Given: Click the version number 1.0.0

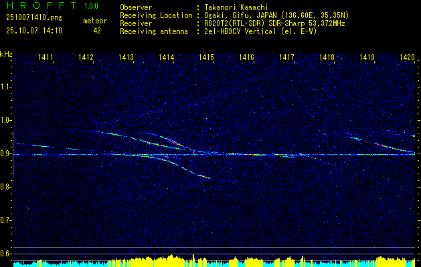Looking at the screenshot, I should click(91, 5).
